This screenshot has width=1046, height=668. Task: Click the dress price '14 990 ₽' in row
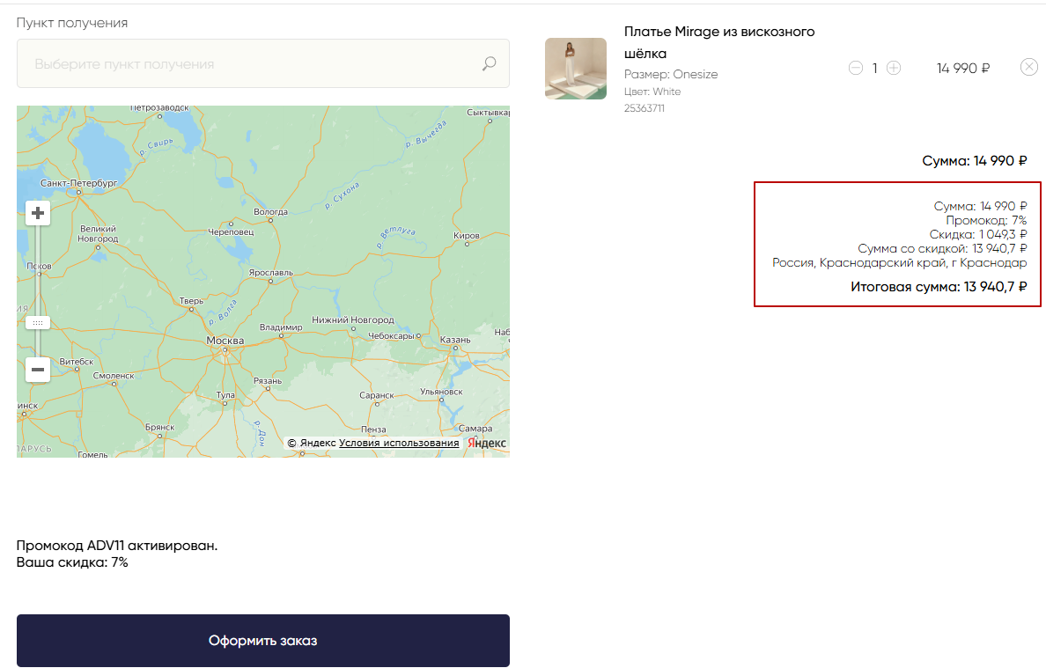click(x=963, y=68)
